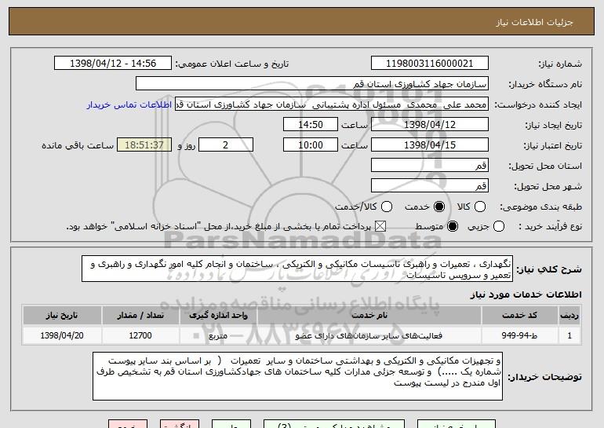
Task: Click the quantity cell 12700
Action: pos(140,335)
